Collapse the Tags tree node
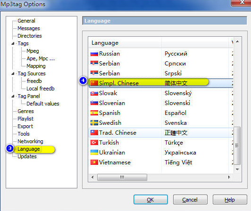Viewport: 251px width, 211px height. click(13, 43)
